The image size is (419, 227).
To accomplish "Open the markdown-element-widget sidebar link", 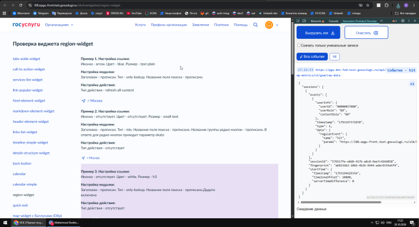I will point(33,111).
